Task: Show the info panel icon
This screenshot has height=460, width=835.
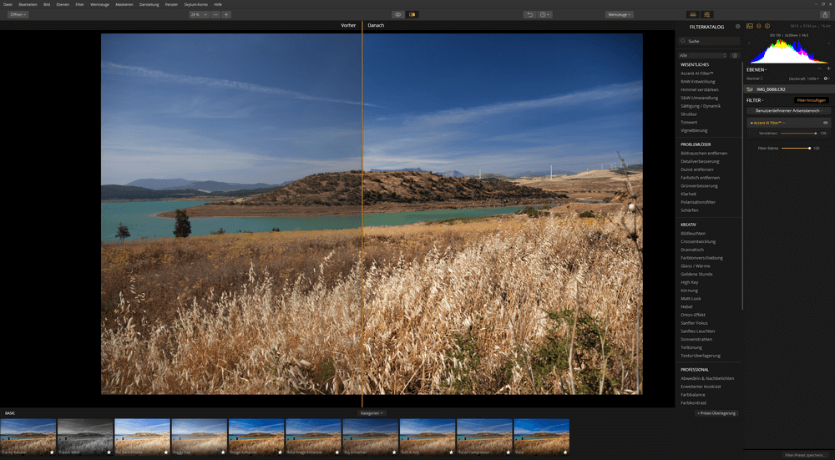Action: click(x=767, y=26)
